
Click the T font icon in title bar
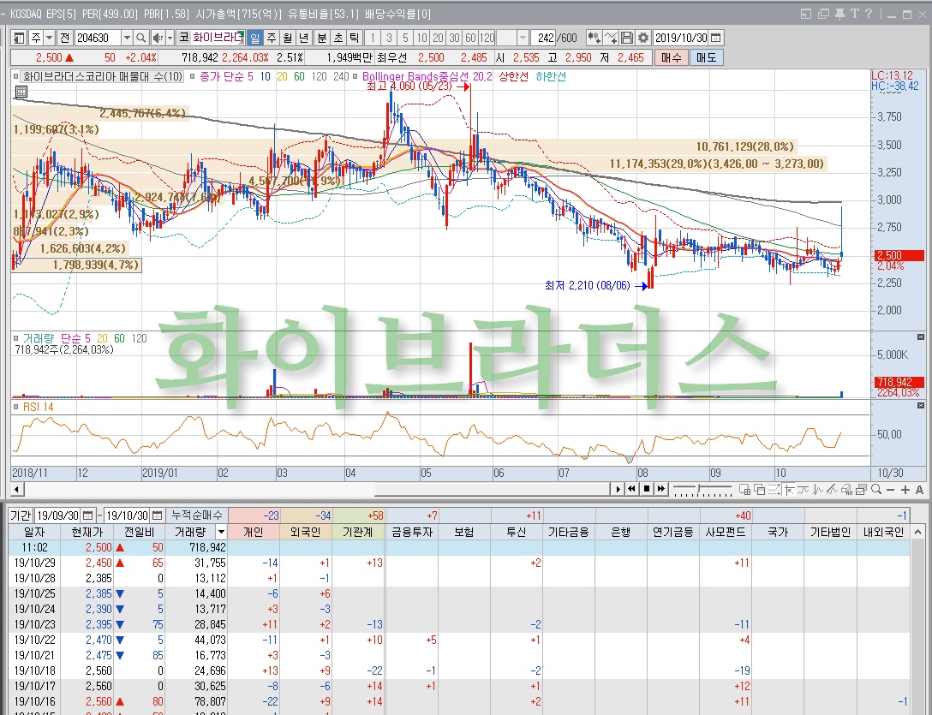click(x=855, y=14)
